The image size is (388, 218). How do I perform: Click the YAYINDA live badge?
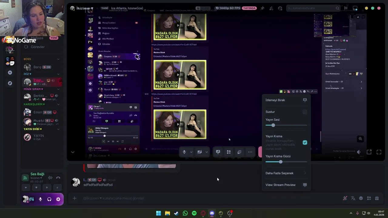[250, 8]
